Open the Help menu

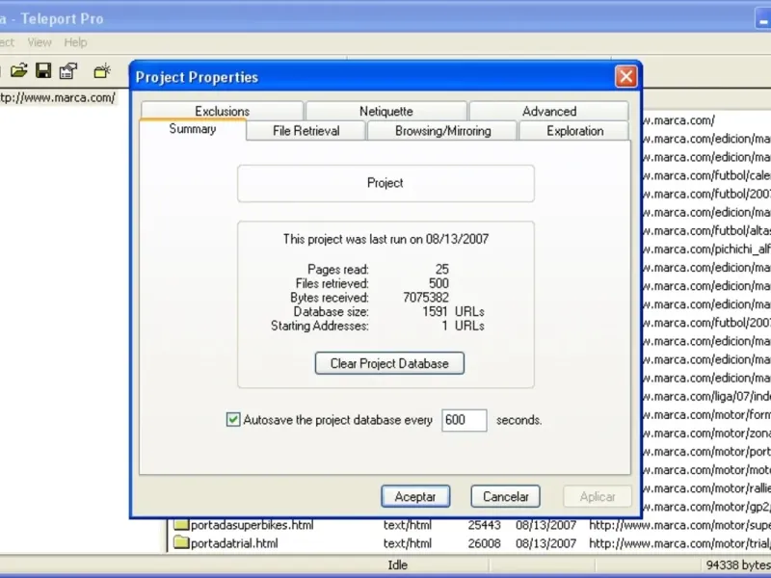[x=75, y=42]
